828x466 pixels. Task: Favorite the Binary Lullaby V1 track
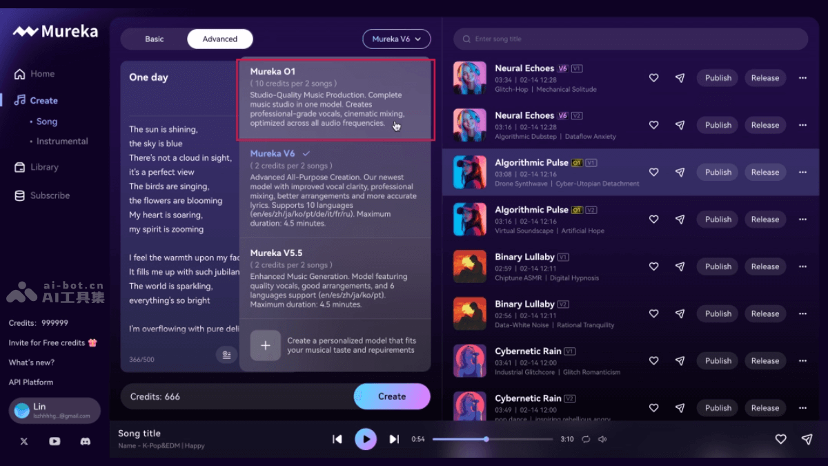[653, 266]
